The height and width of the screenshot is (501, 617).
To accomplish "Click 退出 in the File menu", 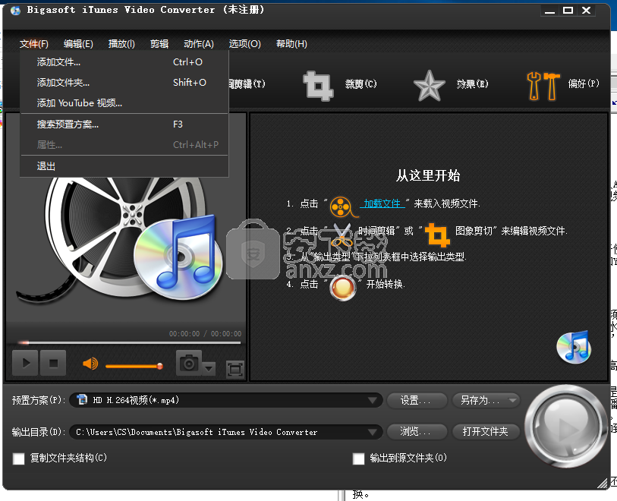I will [124, 165].
